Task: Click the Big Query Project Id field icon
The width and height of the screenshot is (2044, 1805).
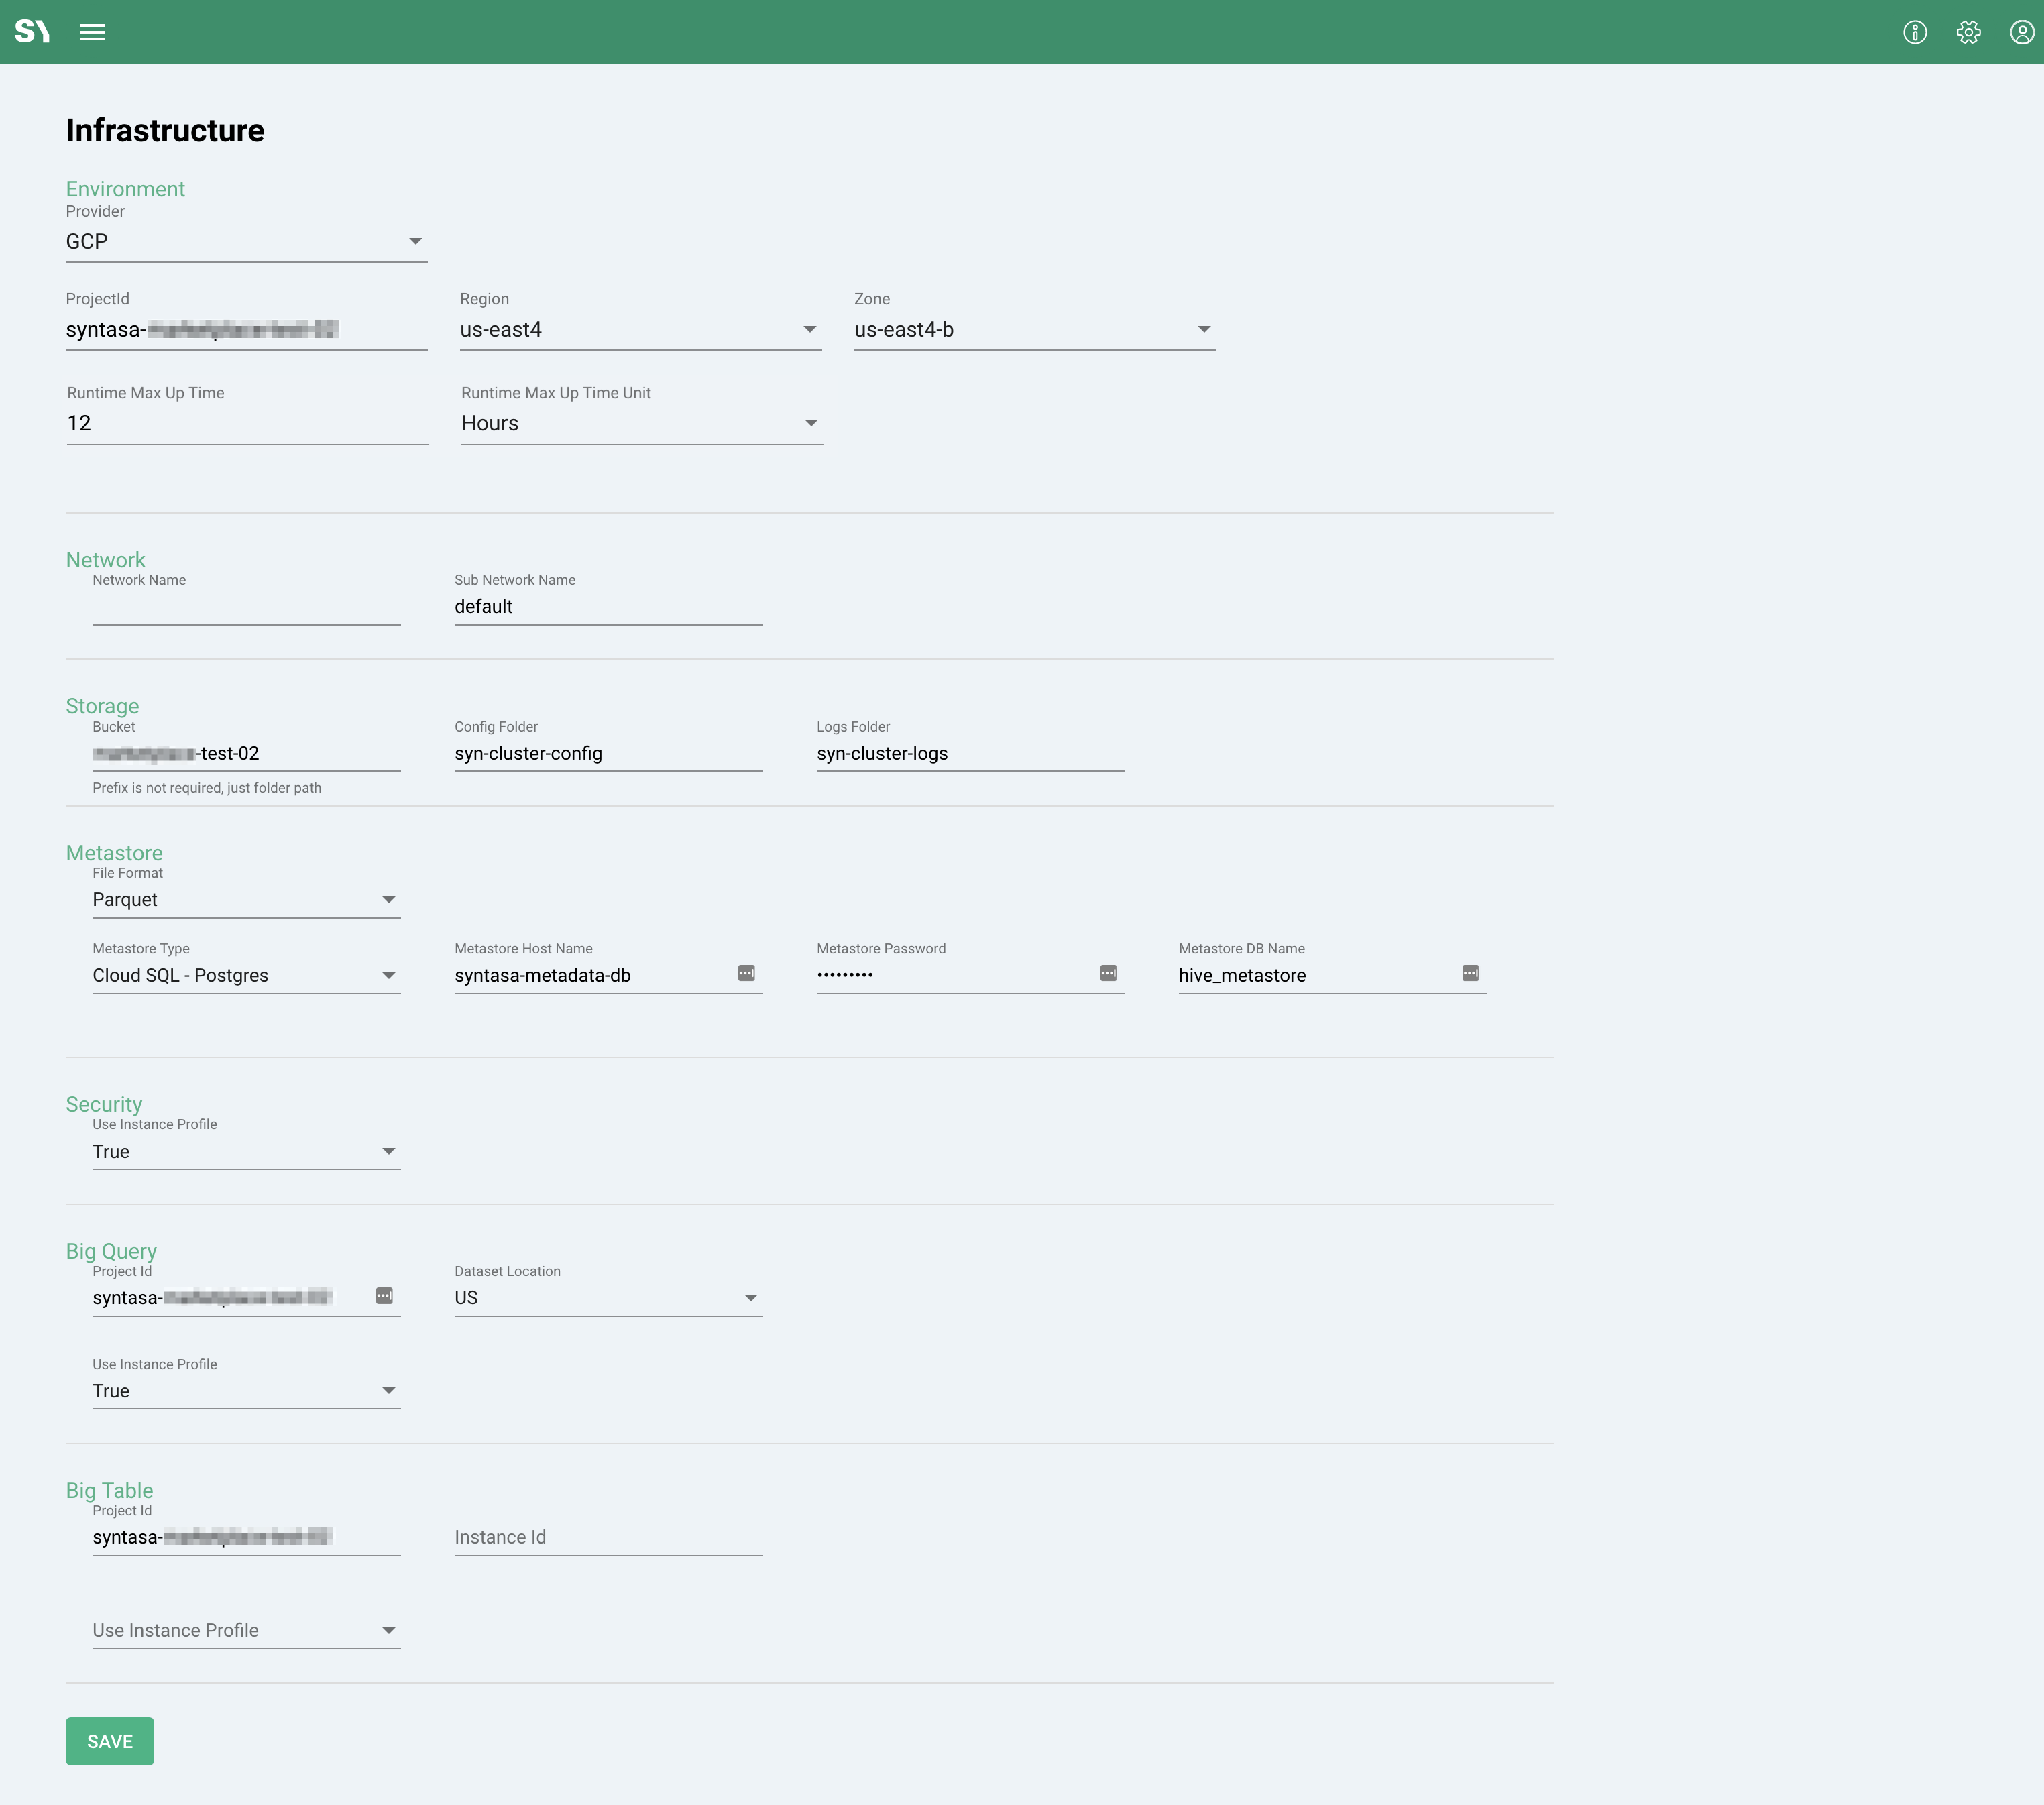Action: pyautogui.click(x=384, y=1296)
